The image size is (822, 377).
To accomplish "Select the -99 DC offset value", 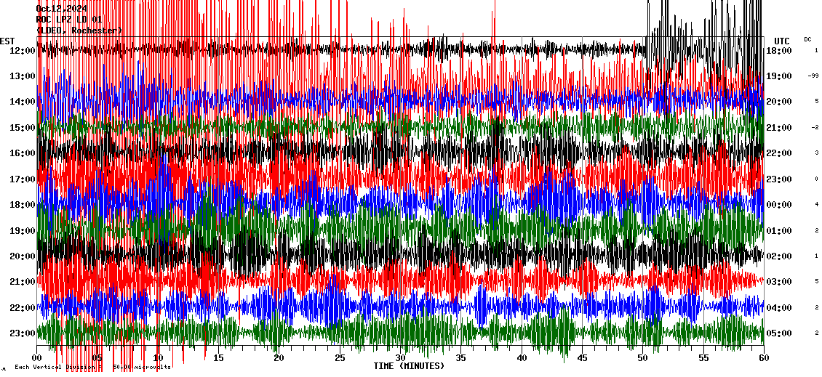I will pos(813,76).
